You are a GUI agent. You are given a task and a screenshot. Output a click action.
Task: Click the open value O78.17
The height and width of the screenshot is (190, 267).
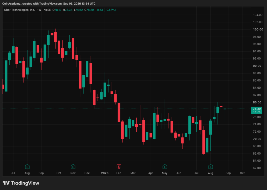click(57, 10)
